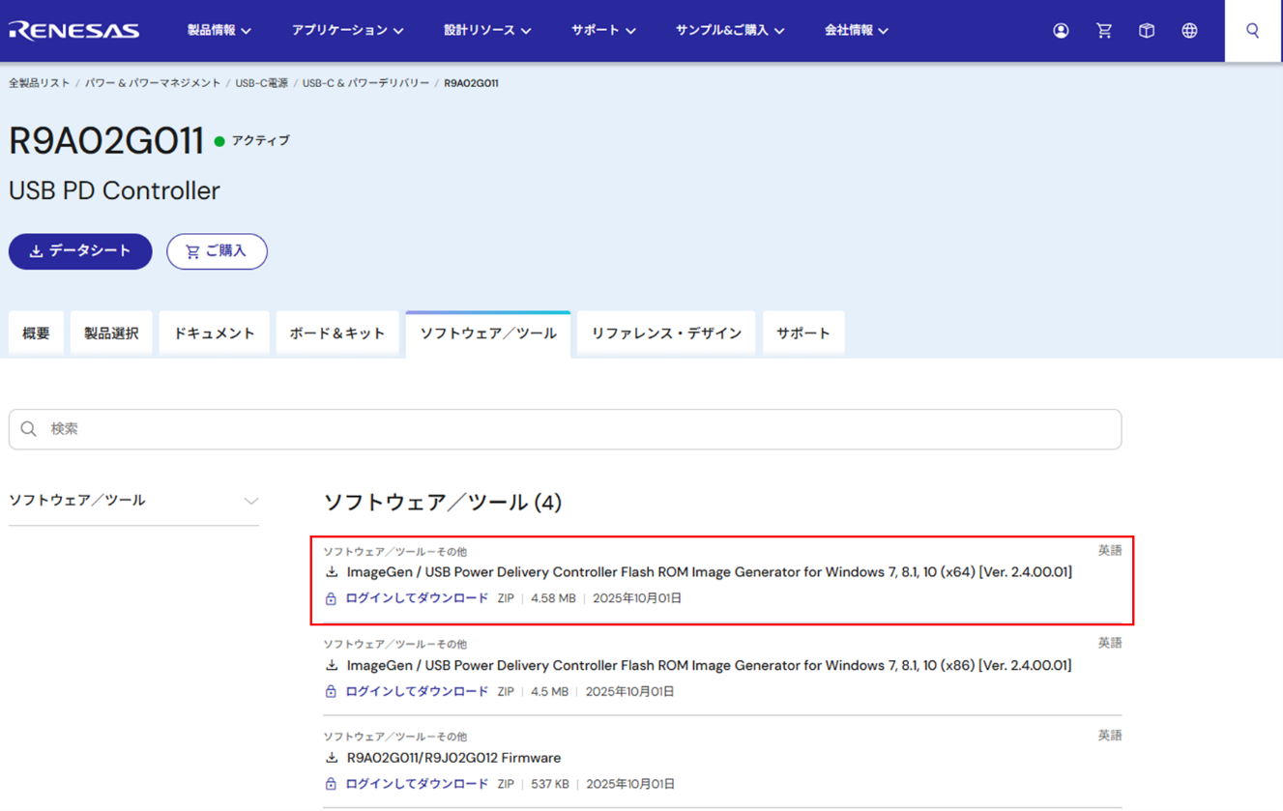Image resolution: width=1283 pixels, height=811 pixels.
Task: Click download icon beside ImageGen x86 title
Action: [332, 665]
